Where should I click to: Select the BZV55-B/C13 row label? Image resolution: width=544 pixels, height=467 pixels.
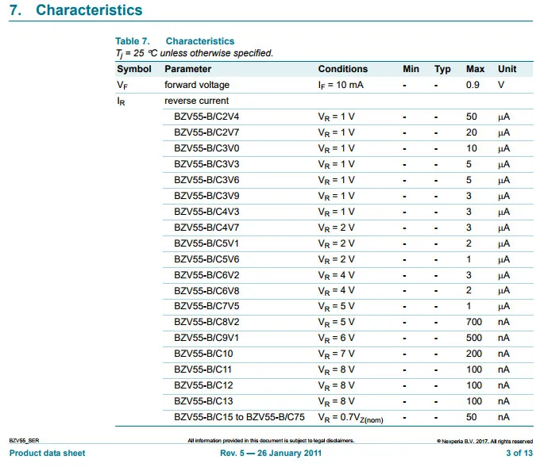pyautogui.click(x=203, y=401)
